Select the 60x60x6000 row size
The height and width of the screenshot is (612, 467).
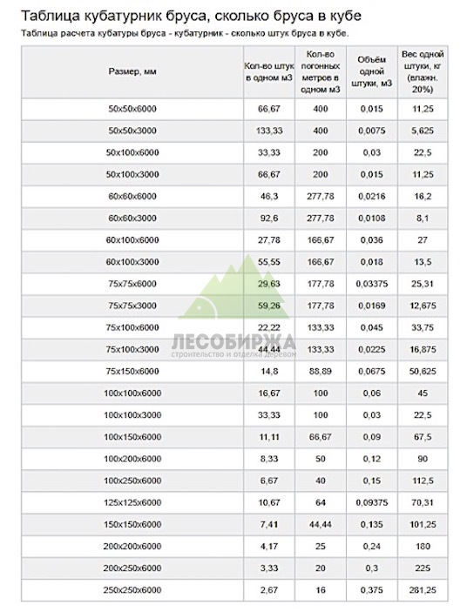(132, 197)
